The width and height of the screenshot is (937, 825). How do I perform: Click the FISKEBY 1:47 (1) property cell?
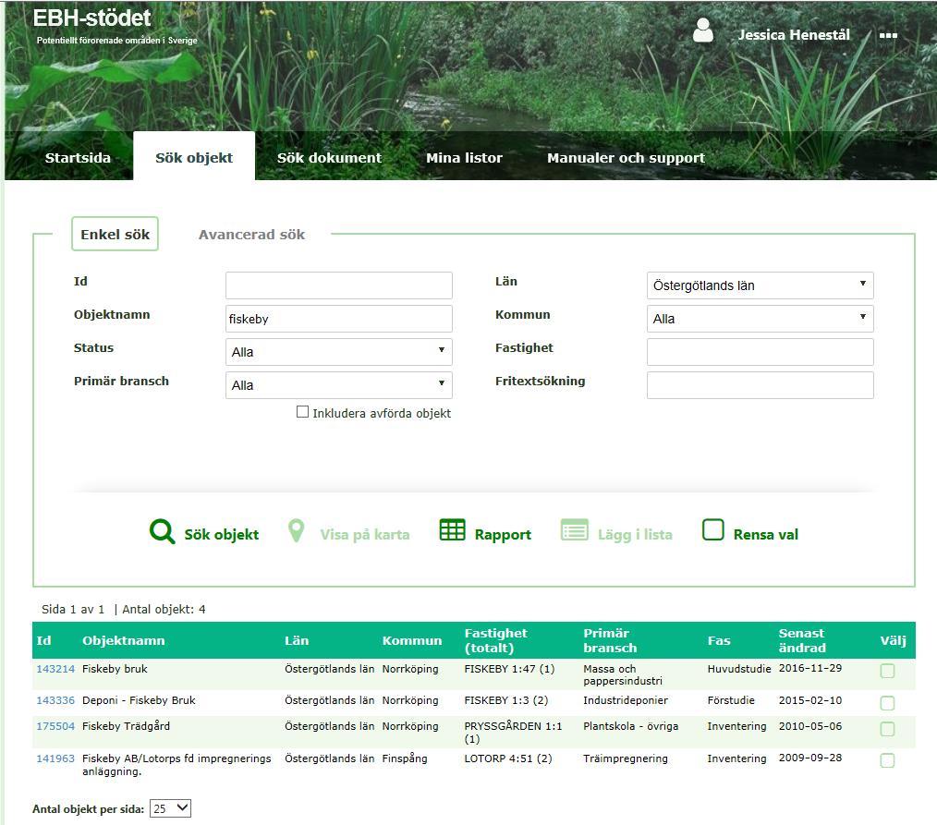point(509,669)
